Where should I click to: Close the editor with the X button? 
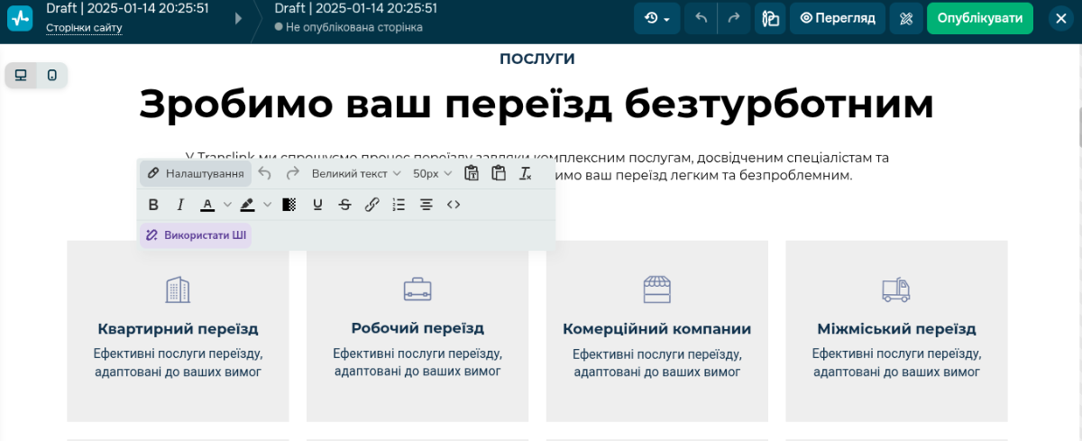click(x=1061, y=18)
